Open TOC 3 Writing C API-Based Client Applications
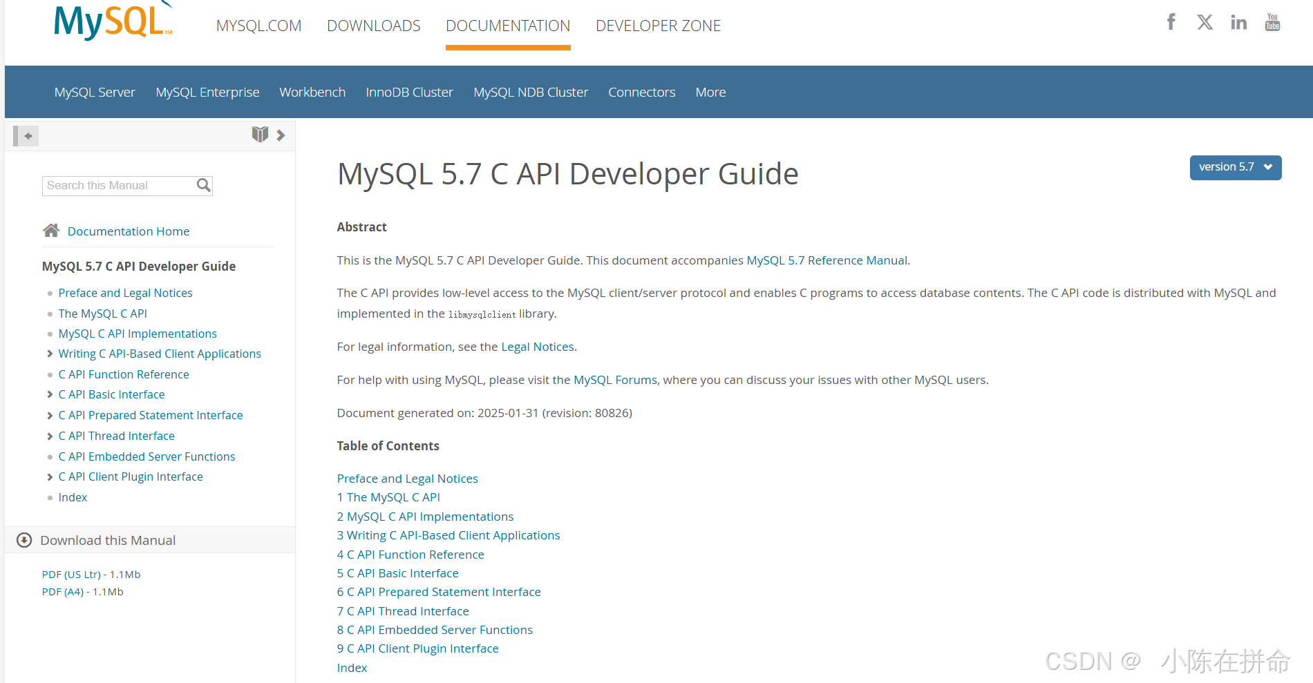This screenshot has height=683, width=1313. (448, 535)
